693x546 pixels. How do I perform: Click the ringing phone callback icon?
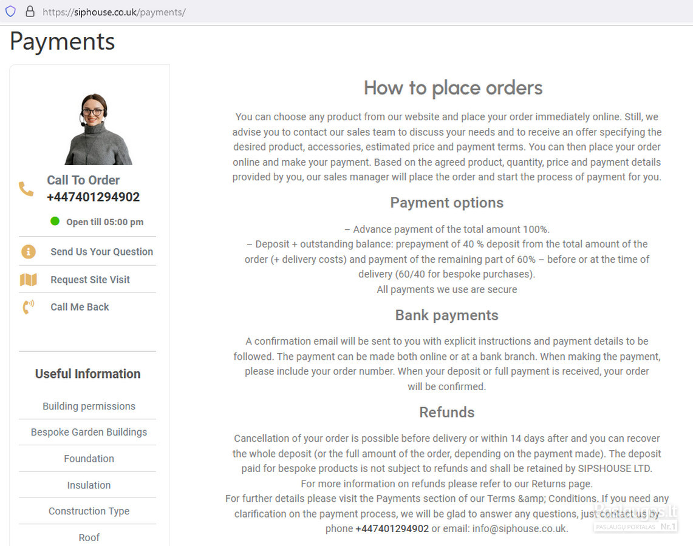pos(29,307)
